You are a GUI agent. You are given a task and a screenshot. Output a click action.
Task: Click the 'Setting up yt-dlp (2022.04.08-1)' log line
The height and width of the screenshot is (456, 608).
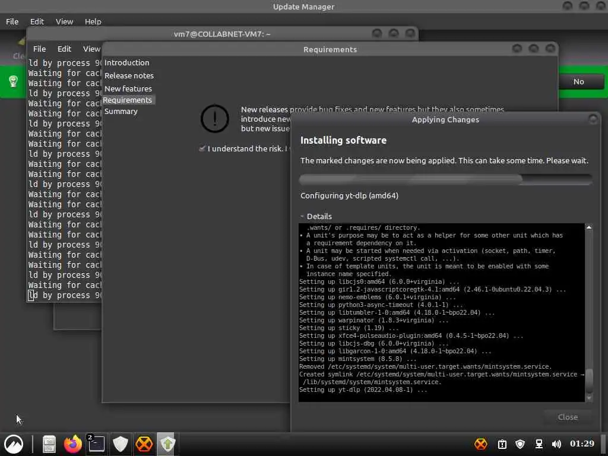pos(363,389)
